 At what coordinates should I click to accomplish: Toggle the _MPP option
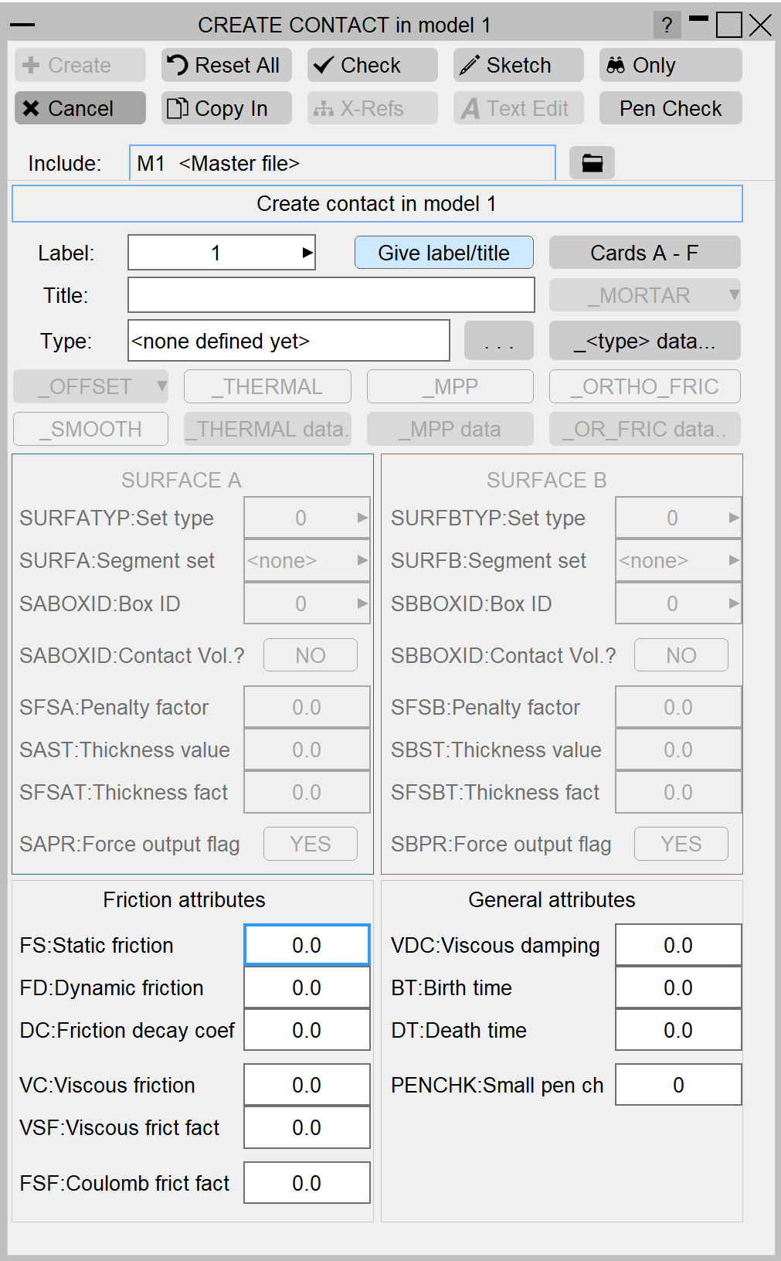pos(450,386)
